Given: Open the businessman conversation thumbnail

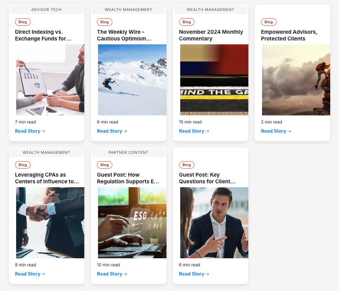Looking at the screenshot, I should [214, 223].
